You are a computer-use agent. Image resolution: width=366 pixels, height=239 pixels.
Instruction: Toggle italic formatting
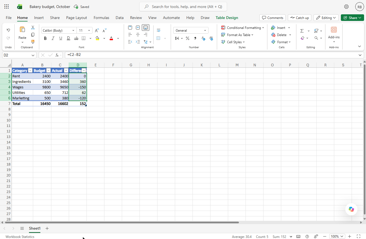[53, 38]
